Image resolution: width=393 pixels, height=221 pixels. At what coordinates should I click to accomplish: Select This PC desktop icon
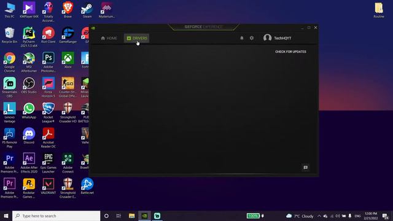(x=10, y=10)
